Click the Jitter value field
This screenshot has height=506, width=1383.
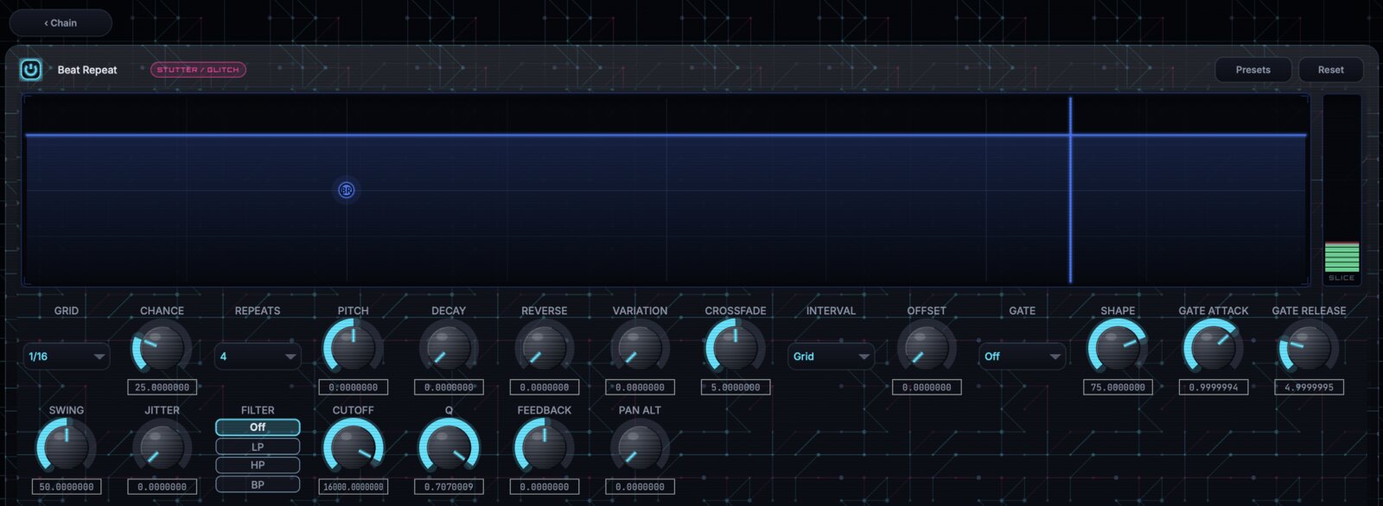pos(162,487)
